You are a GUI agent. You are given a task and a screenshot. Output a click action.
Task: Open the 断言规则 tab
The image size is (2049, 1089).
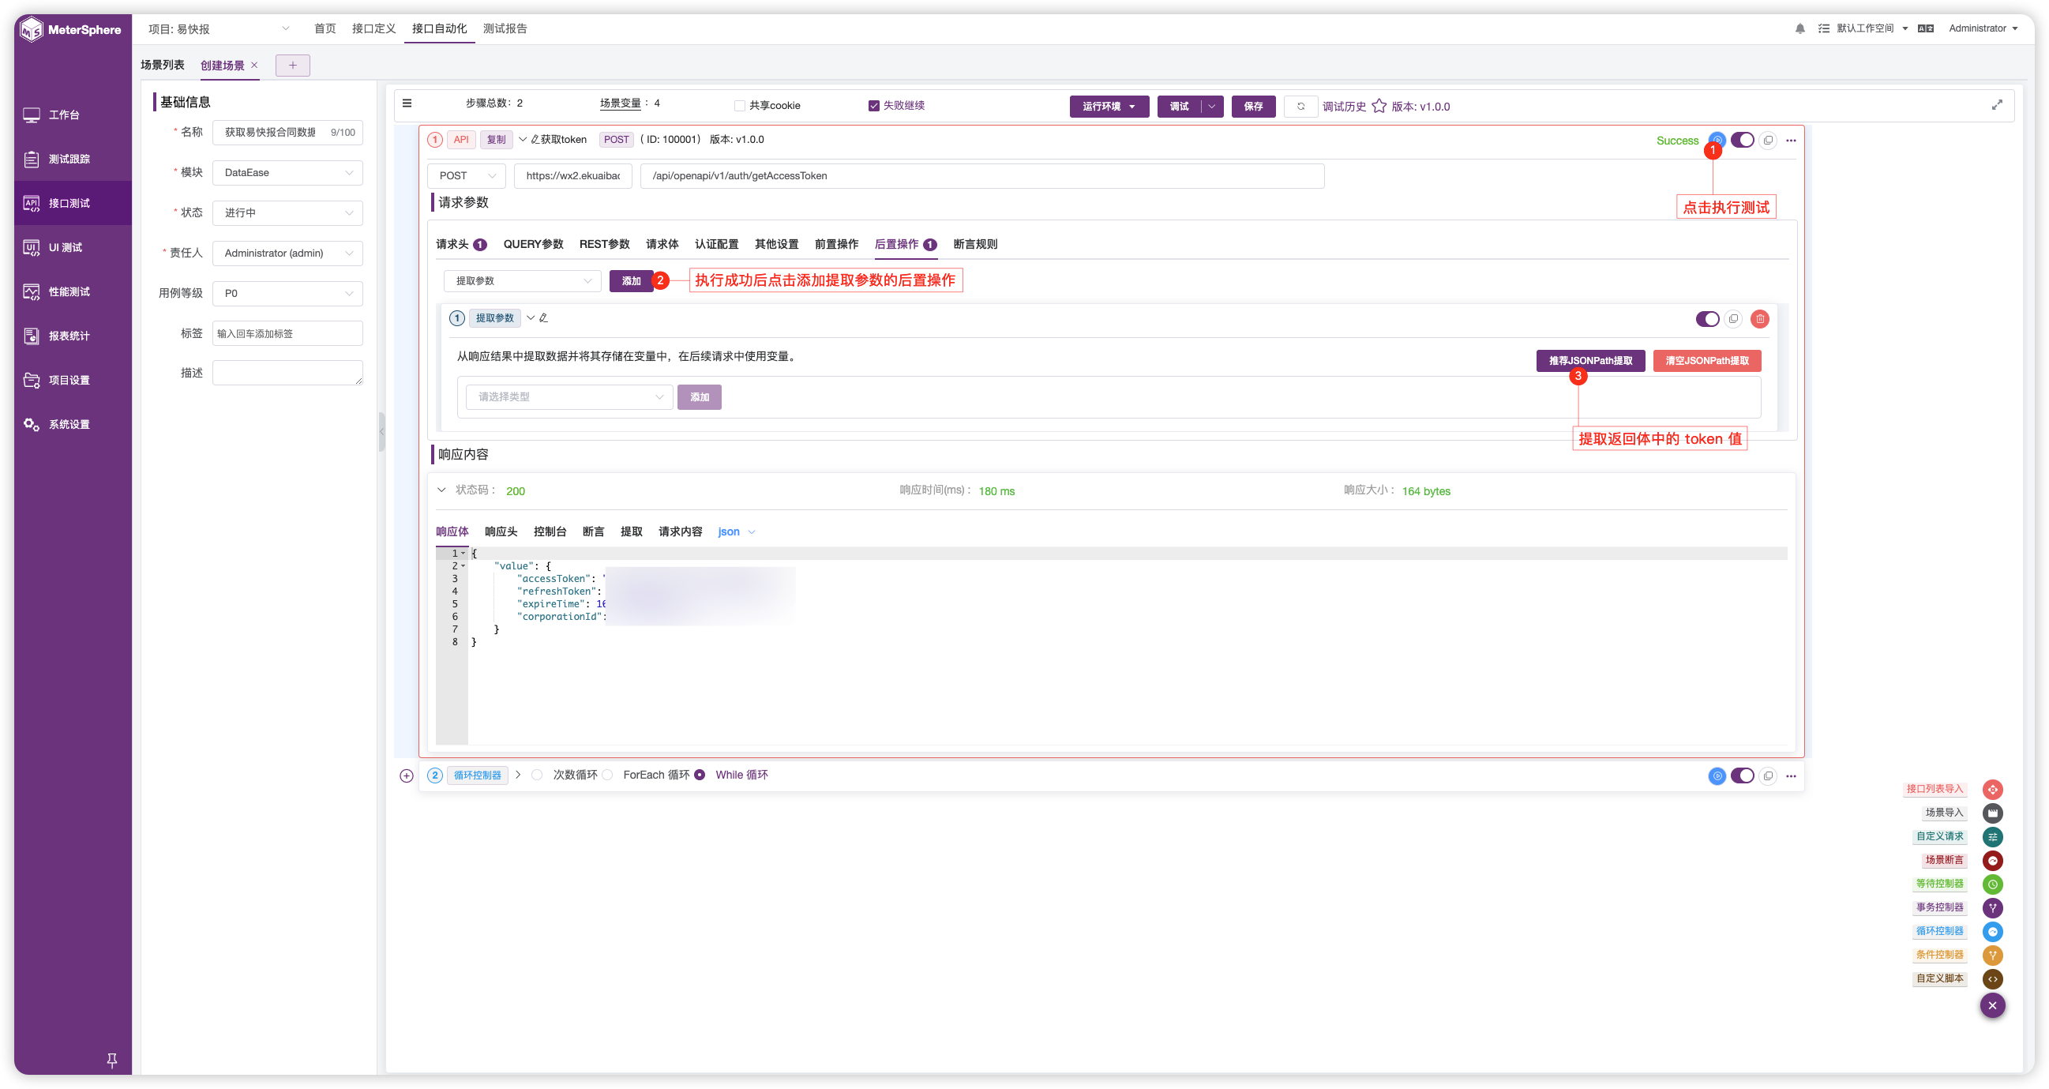[x=975, y=244]
